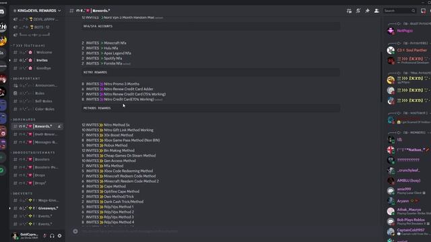
Task: Toggle headphones deafen in user panel
Action: [52, 236]
